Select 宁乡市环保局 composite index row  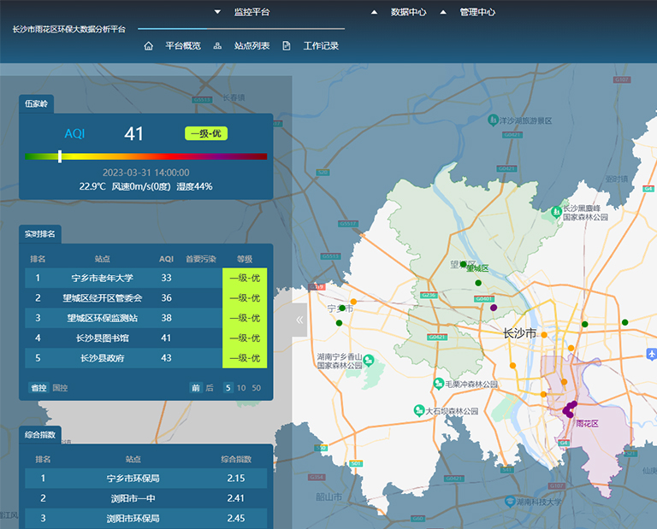coord(145,479)
